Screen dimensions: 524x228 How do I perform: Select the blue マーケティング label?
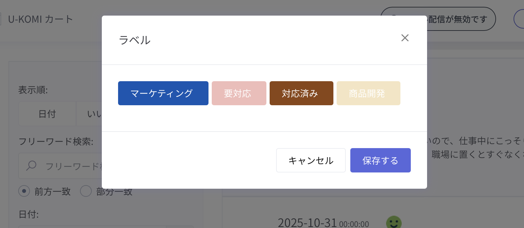click(x=163, y=93)
